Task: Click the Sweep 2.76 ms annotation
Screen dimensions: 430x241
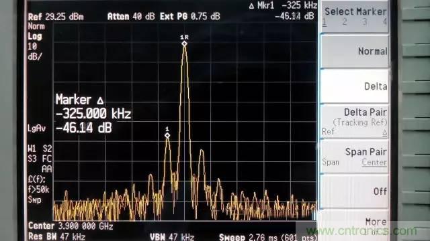Action: point(248,237)
